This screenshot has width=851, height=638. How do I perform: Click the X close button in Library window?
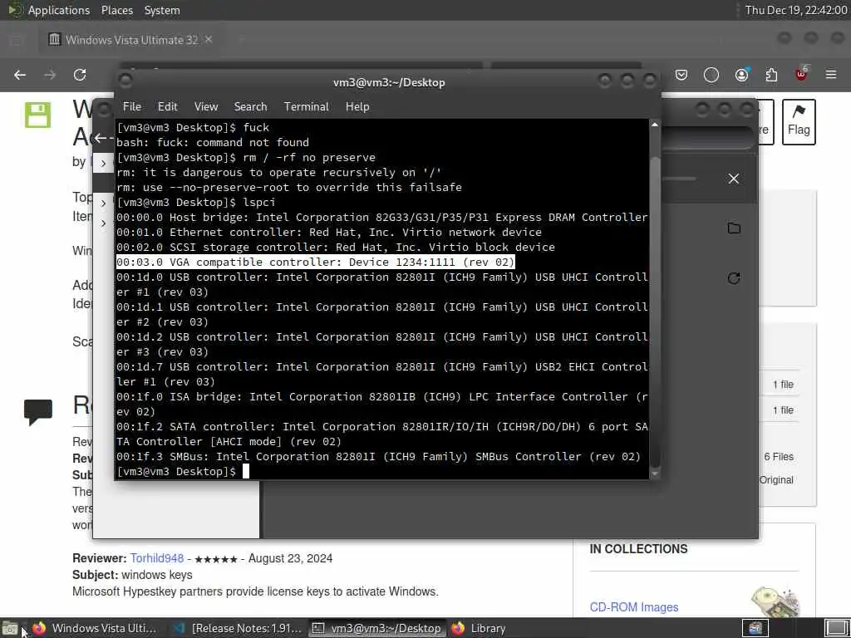(x=734, y=179)
